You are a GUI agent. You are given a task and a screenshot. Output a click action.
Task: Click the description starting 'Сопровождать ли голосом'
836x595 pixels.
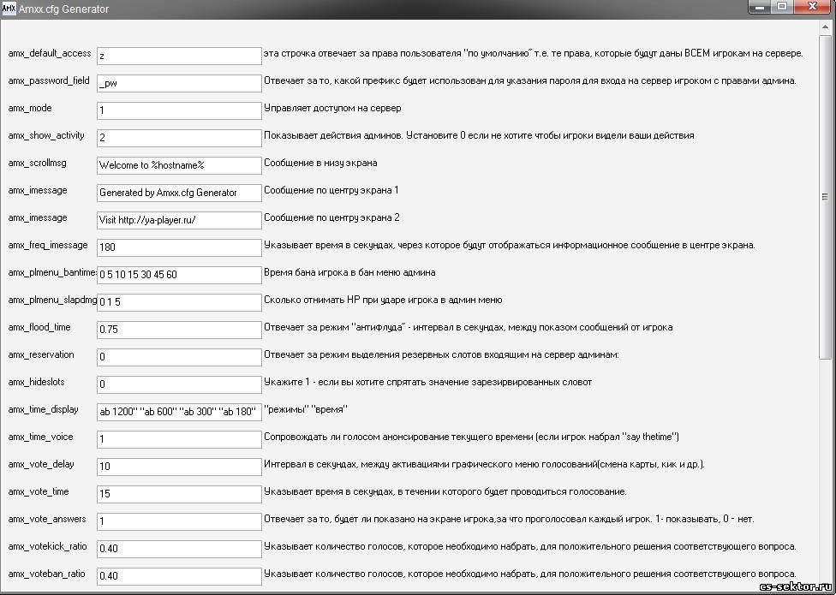coord(471,437)
